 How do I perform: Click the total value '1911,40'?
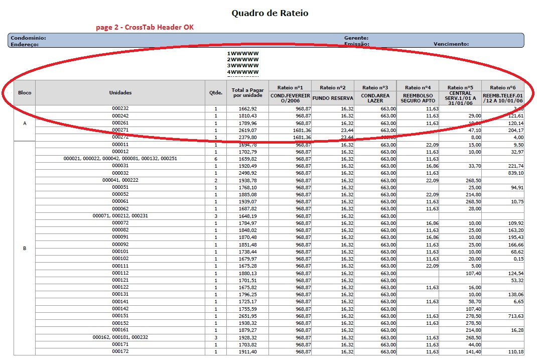pyautogui.click(x=247, y=351)
